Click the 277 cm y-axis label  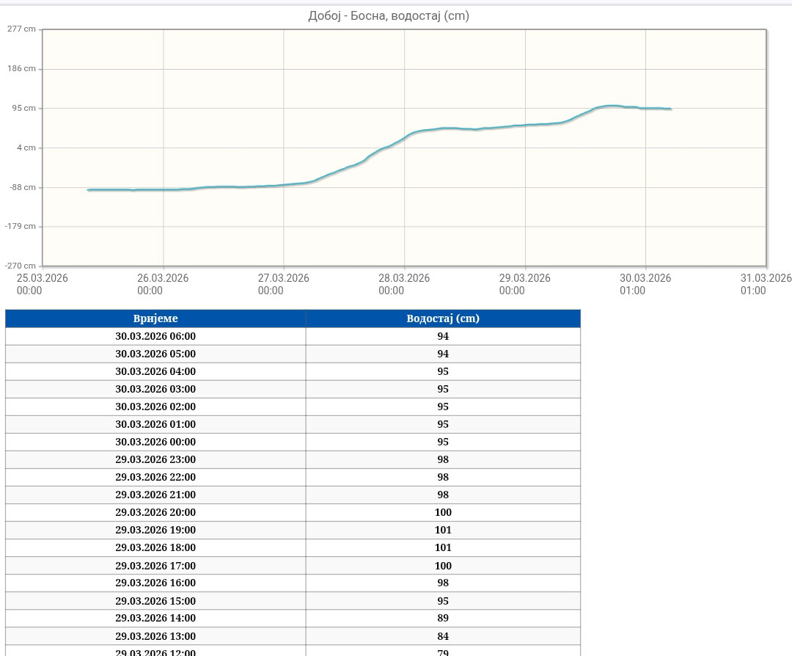21,29
